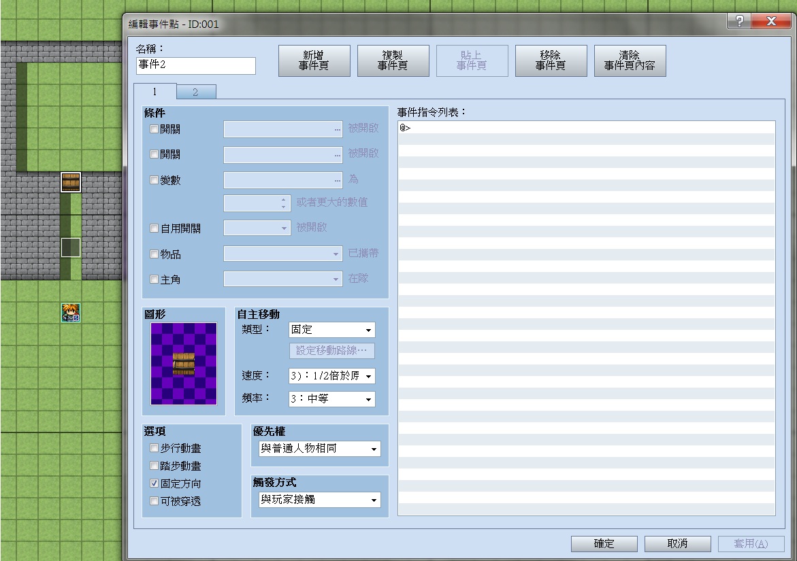Switch to event page tab 2
The image size is (797, 561).
pos(196,92)
